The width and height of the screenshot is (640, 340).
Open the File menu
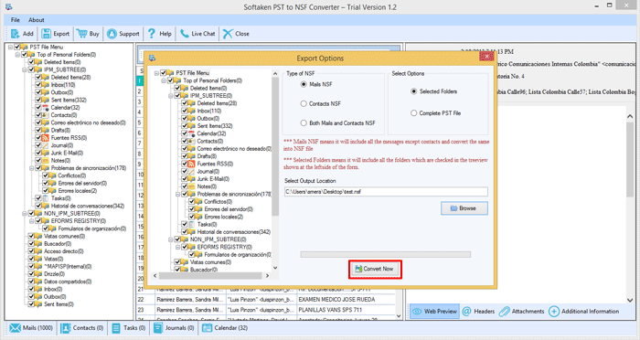(16, 19)
